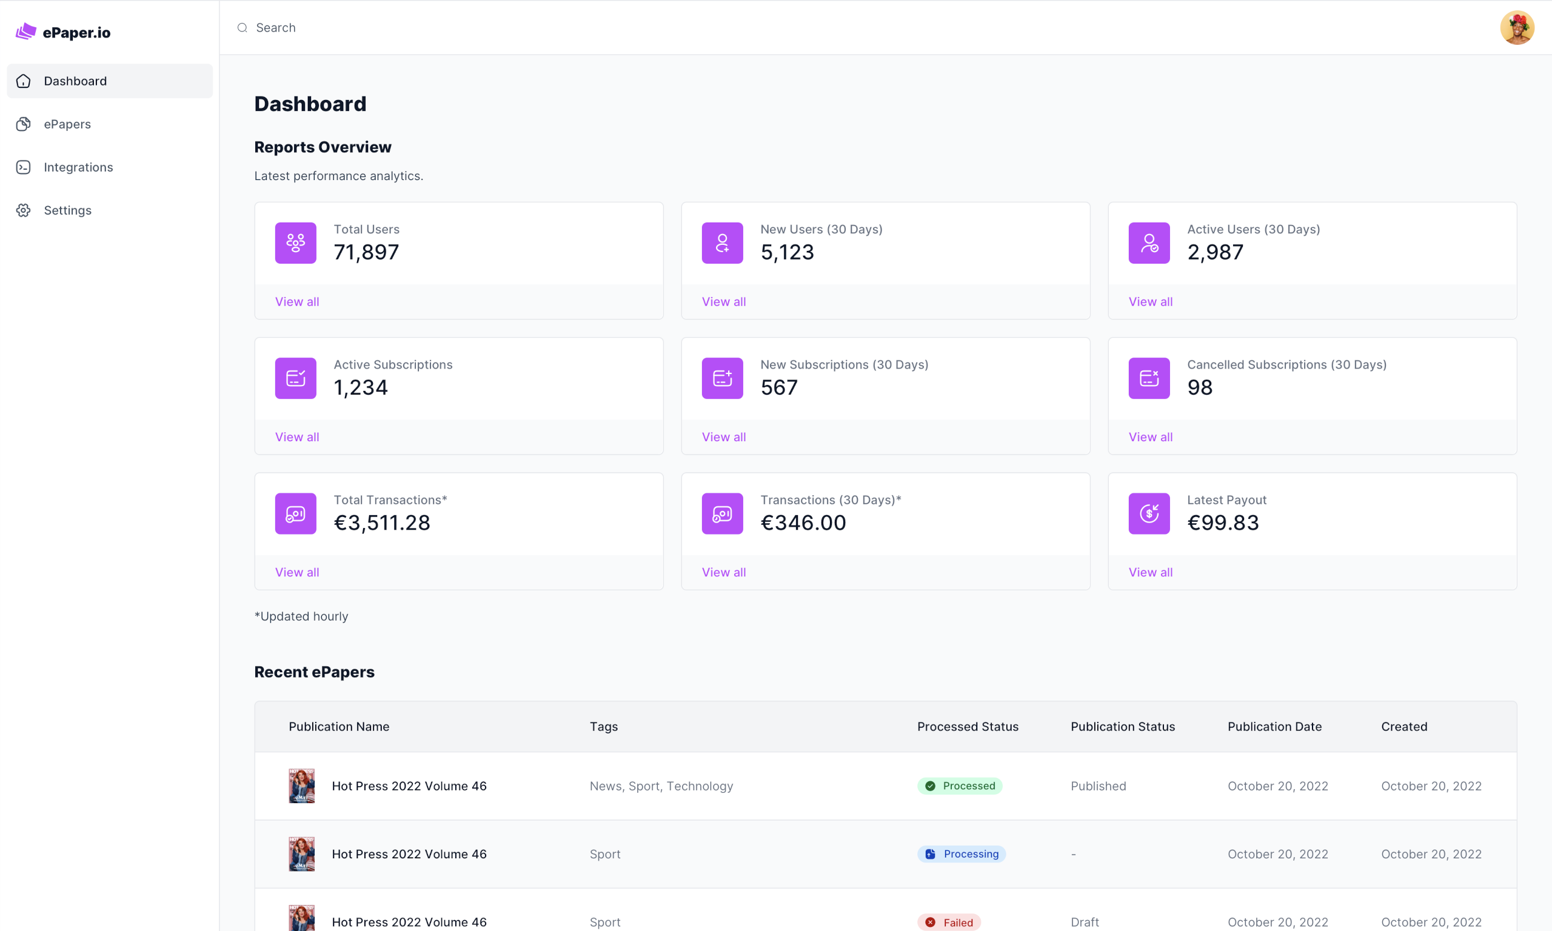Click the Total Transactions value €3,511.28
This screenshot has height=931, width=1552.
coord(382,523)
